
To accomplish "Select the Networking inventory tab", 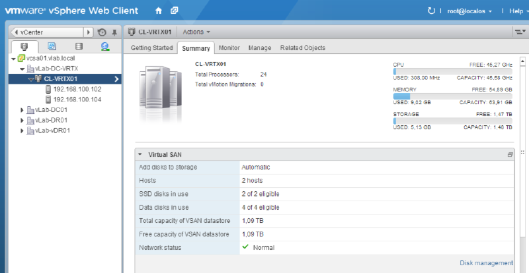I will coord(105,46).
